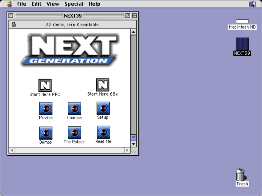The width and height of the screenshot is (262, 196).
Task: Click the horizontal scrollbar right arrow
Action: pyautogui.click(x=127, y=150)
